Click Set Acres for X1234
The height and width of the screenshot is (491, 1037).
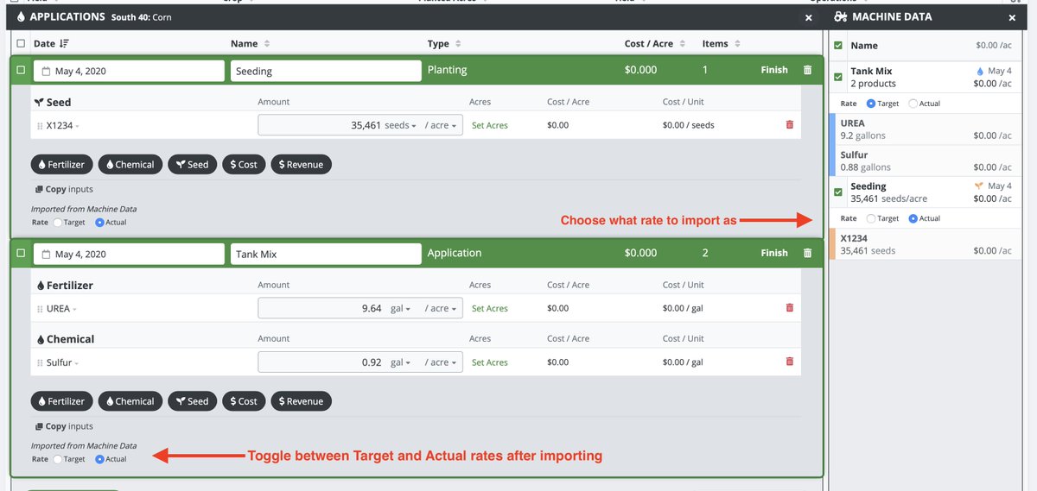tap(490, 125)
